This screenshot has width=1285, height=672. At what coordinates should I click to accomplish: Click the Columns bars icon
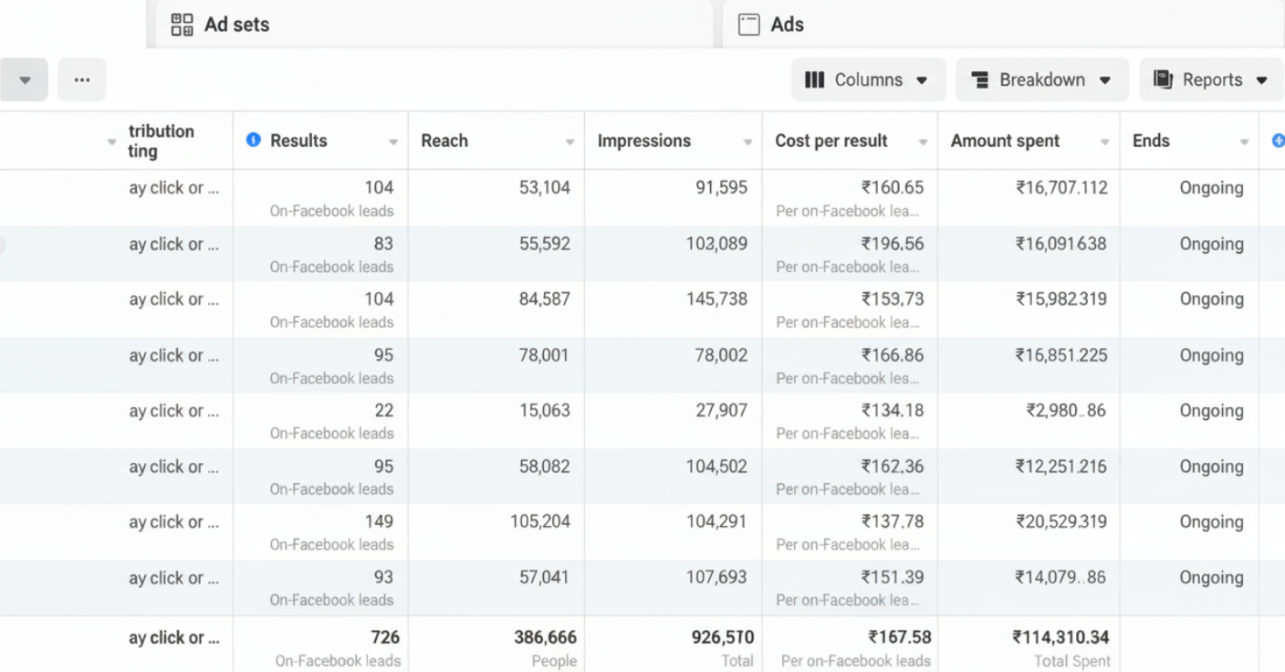[x=814, y=80]
